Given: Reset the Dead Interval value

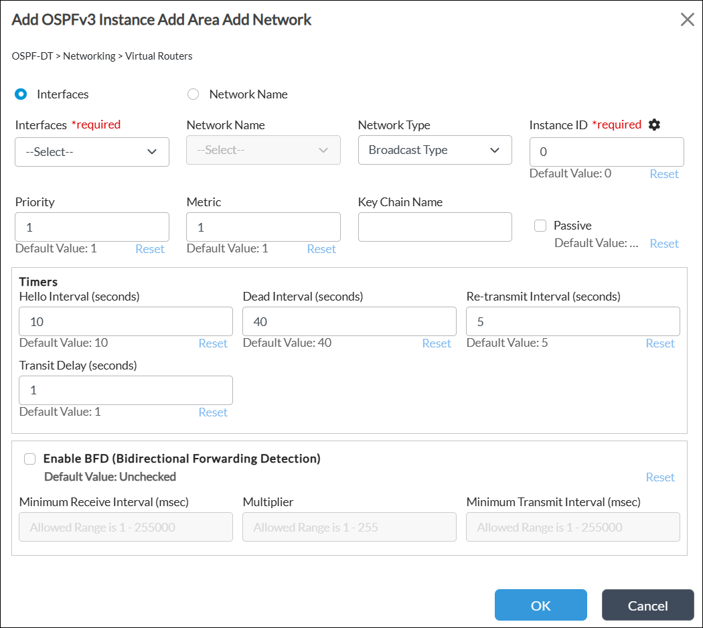Looking at the screenshot, I should point(437,343).
